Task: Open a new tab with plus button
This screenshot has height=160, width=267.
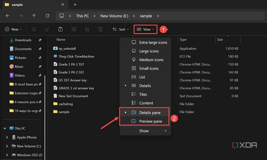Action: click(75, 5)
